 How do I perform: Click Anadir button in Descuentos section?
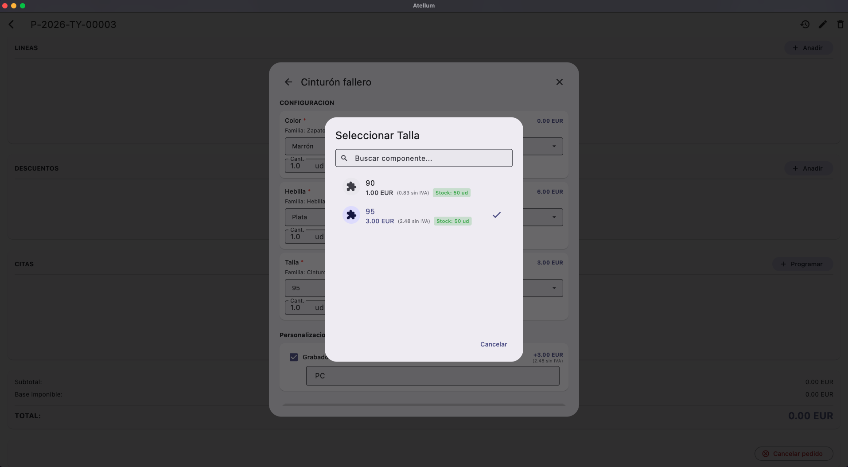808,168
